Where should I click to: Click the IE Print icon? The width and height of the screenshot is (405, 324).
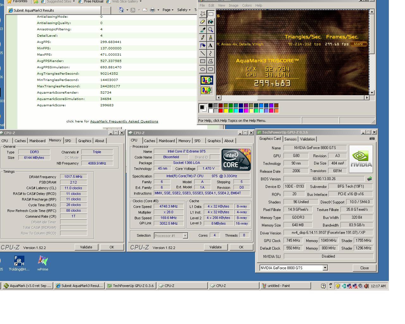point(153,10)
